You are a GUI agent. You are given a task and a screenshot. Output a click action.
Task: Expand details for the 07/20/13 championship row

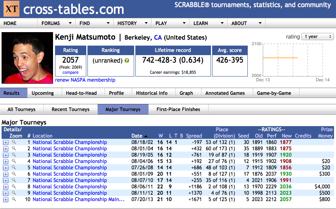point(6,199)
